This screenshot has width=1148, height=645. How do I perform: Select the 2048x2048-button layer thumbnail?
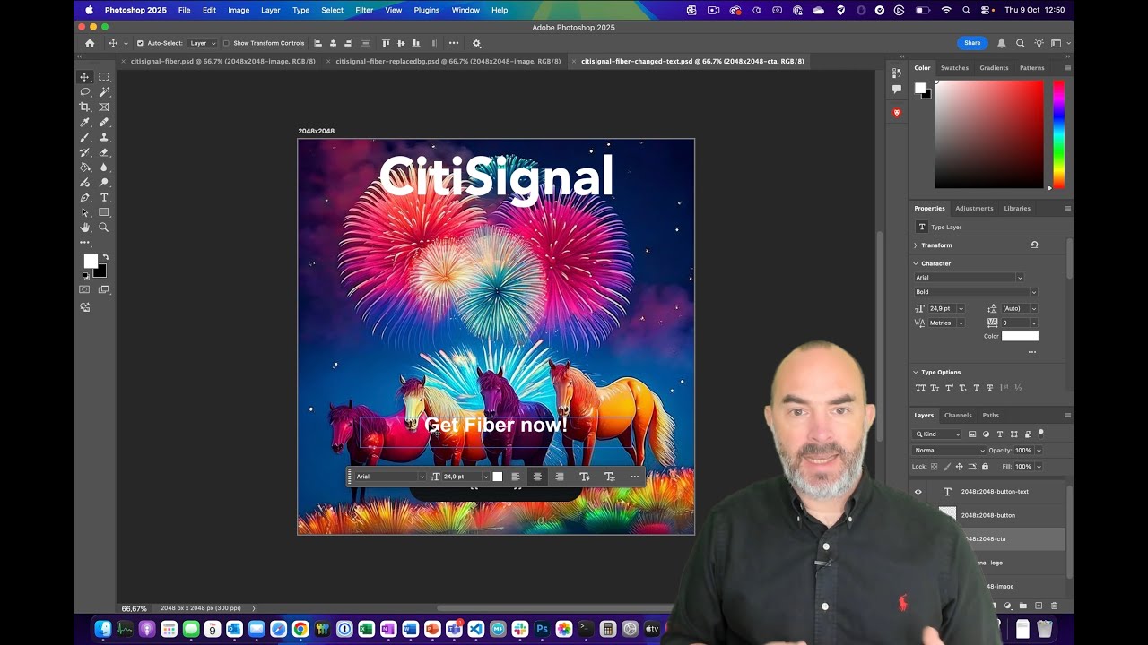pyautogui.click(x=947, y=515)
